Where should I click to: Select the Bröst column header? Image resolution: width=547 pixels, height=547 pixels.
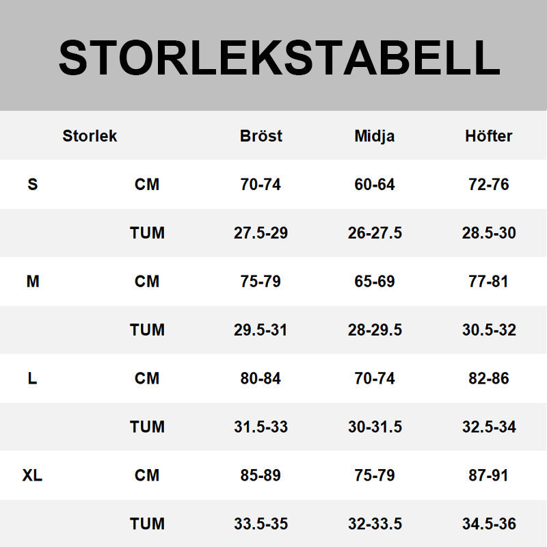tap(261, 136)
